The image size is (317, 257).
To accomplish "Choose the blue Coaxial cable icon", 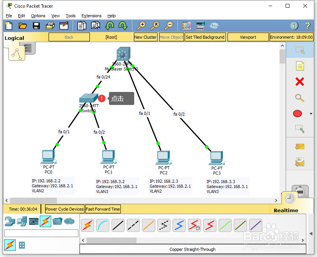I will pos(179,226).
